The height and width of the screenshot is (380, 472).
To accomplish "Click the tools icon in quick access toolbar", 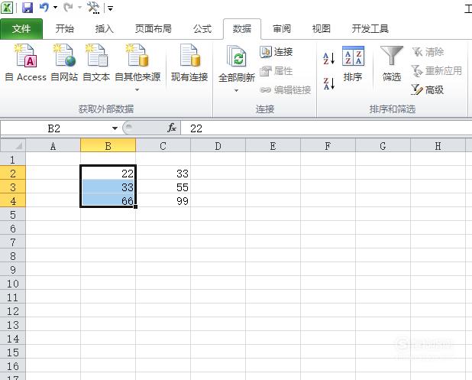I will (x=93, y=8).
